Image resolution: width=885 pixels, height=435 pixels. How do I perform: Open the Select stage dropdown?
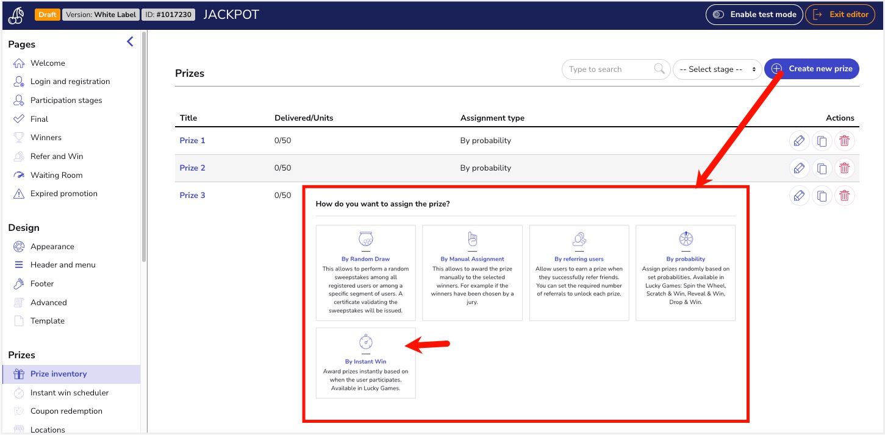717,69
